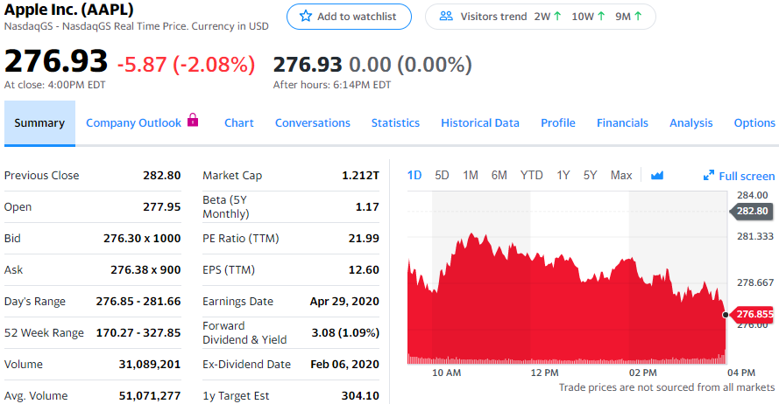Open the Company Outlook tab
The image size is (779, 404).
[133, 123]
